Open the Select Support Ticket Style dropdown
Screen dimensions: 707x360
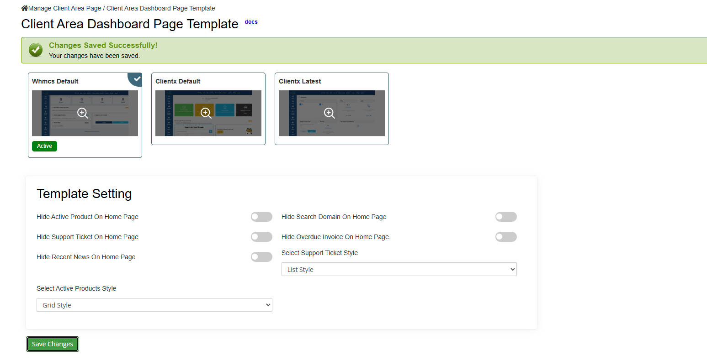399,270
